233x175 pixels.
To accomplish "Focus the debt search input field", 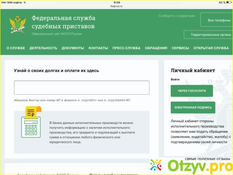I will coord(82,88).
